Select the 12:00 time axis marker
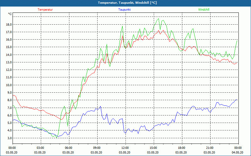Screen dimensions: 251x156 [x=125, y=148]
